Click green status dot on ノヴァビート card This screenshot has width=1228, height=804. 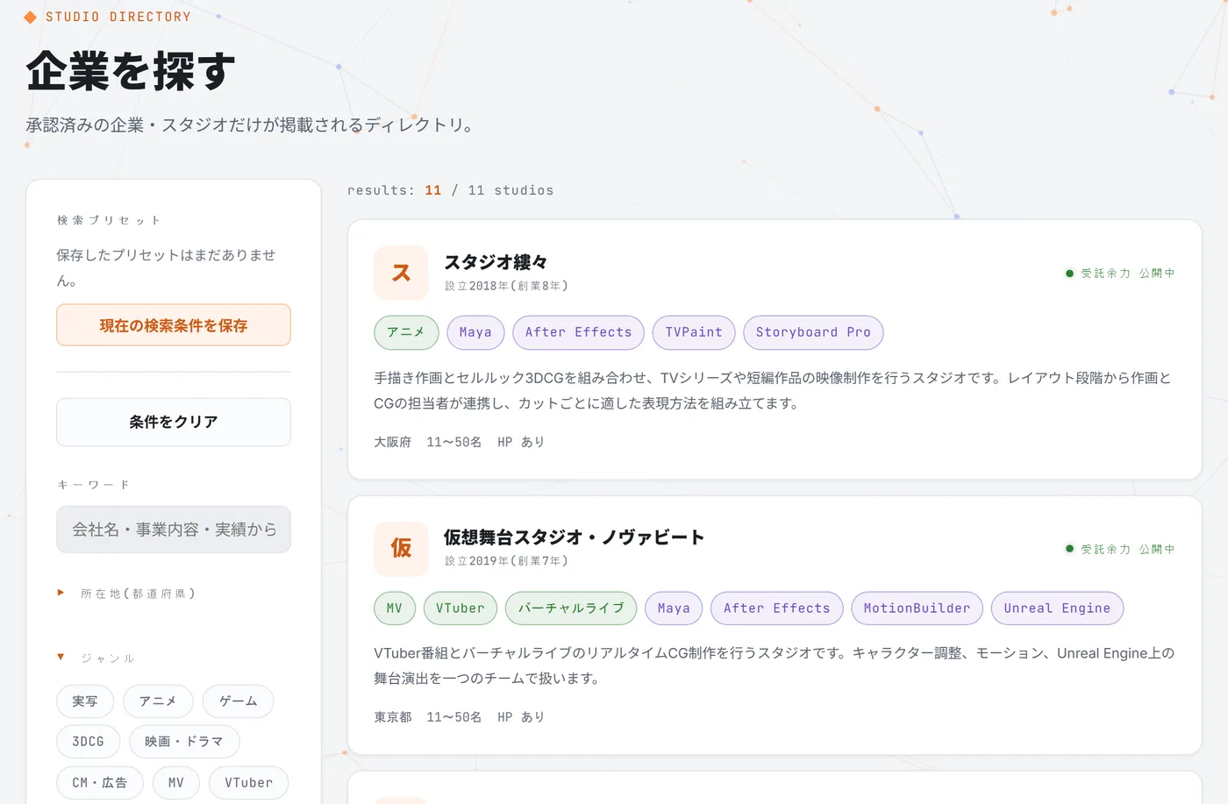[1069, 549]
